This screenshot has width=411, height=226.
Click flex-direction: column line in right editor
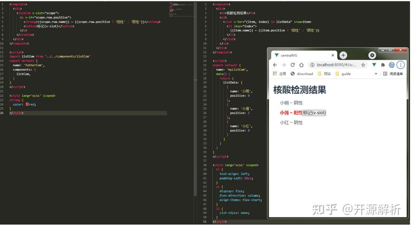(240, 195)
